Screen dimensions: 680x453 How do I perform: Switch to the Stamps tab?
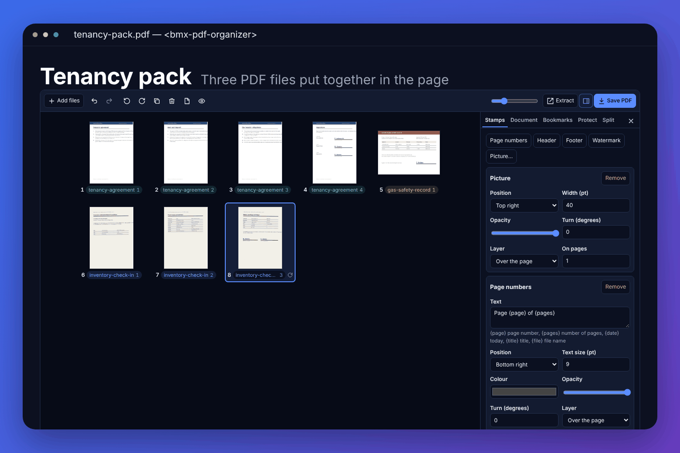click(495, 120)
